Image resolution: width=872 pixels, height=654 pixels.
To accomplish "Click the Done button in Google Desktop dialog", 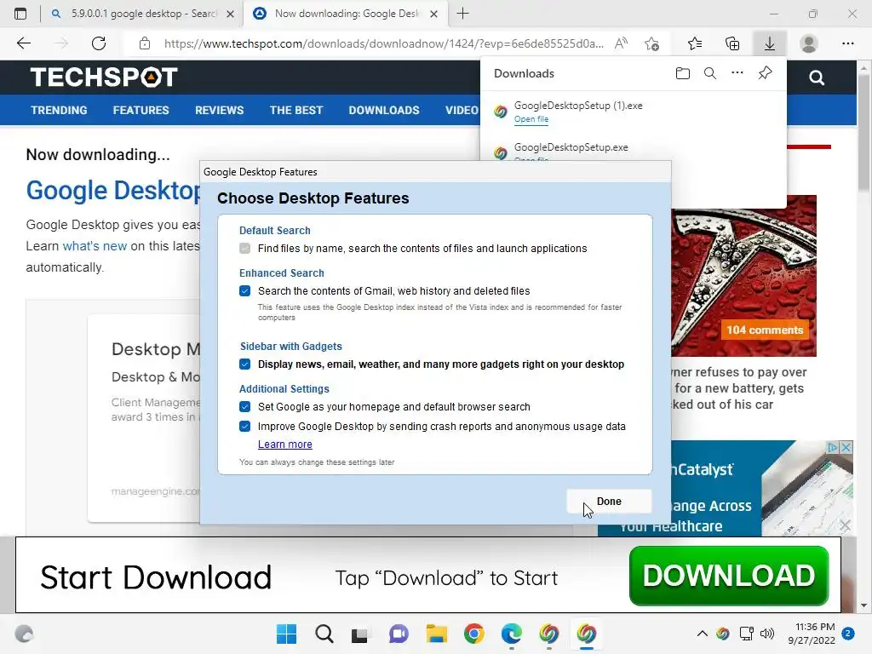I will 609,501.
